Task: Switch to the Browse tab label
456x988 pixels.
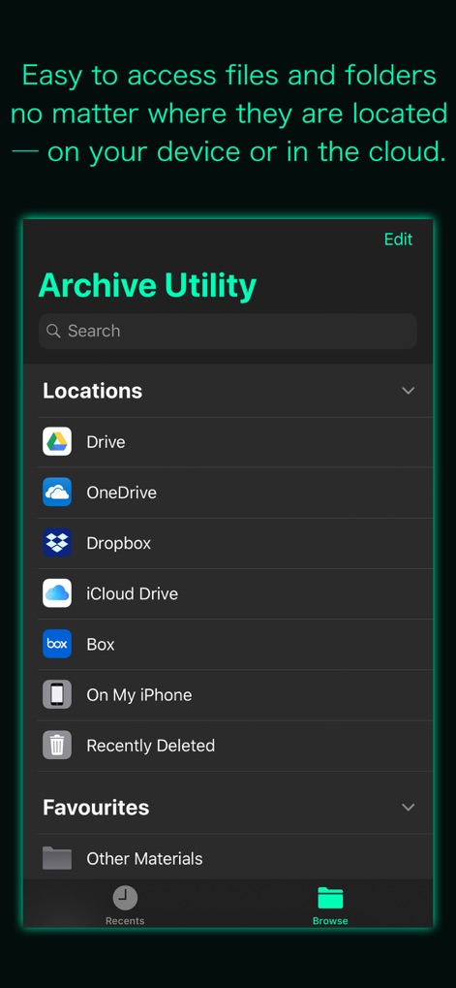Action: (x=330, y=920)
